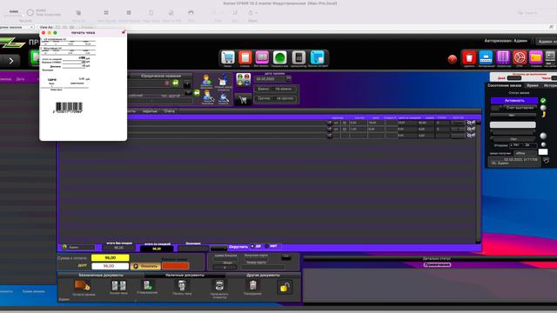Viewport: 557px width, 313px height.
Task: Click the printer icon under Наличные документы
Action: click(x=219, y=285)
